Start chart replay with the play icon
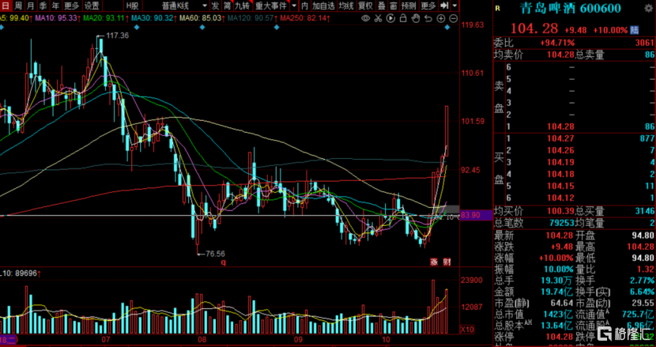The height and width of the screenshot is (347, 656). point(390,18)
